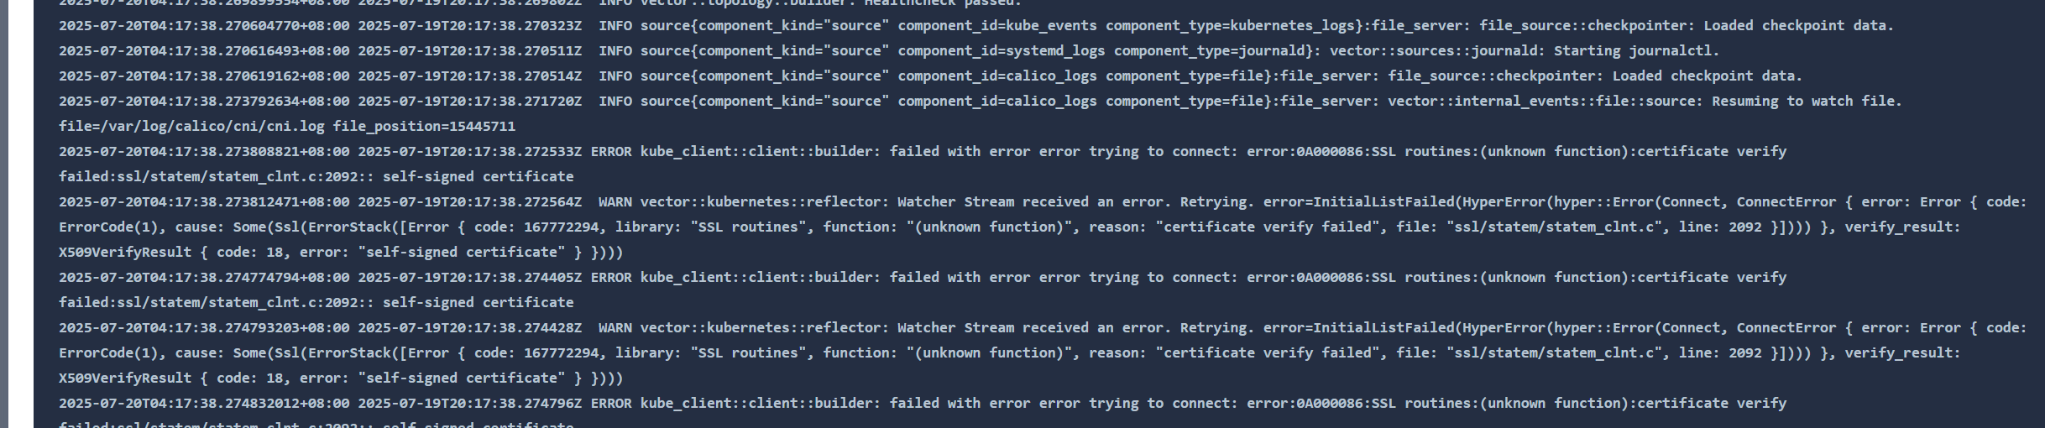Viewport: 2045px width, 428px height.
Task: Click ERROR level at timestamp 20:17:38.274405Z
Action: click(x=611, y=278)
